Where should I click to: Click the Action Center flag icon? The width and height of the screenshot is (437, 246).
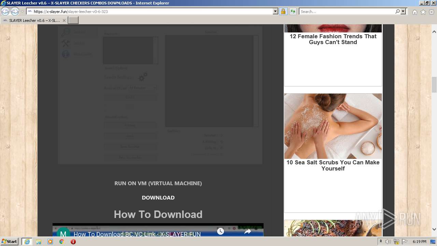(405, 242)
